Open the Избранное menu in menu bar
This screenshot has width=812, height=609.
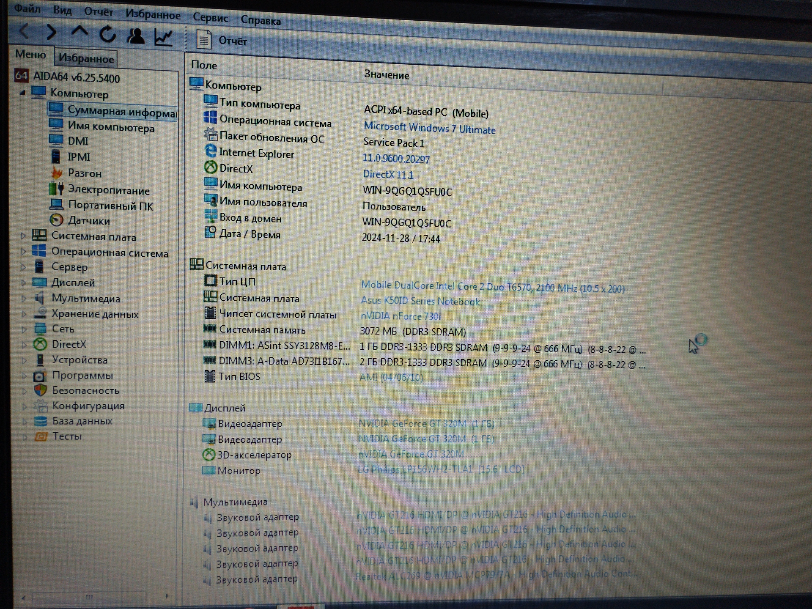coord(153,14)
